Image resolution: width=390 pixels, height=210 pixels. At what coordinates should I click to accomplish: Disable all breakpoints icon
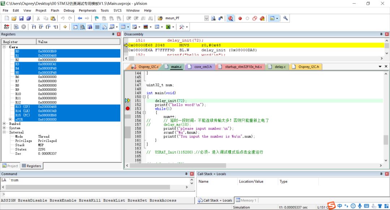255,18
